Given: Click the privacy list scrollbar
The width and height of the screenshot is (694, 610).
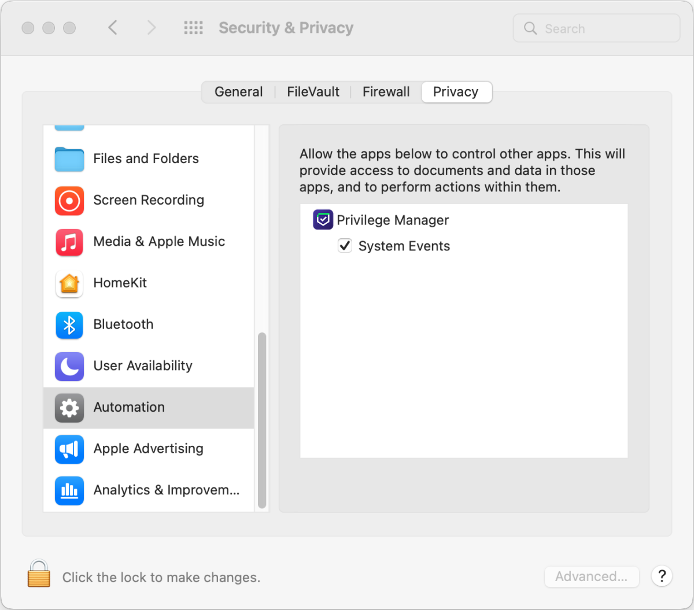Looking at the screenshot, I should tap(262, 419).
